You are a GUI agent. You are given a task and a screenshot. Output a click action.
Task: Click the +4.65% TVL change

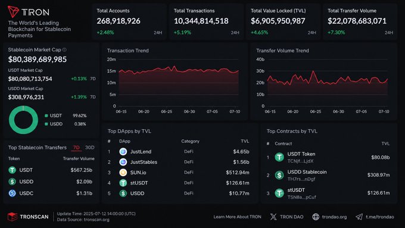(x=259, y=33)
